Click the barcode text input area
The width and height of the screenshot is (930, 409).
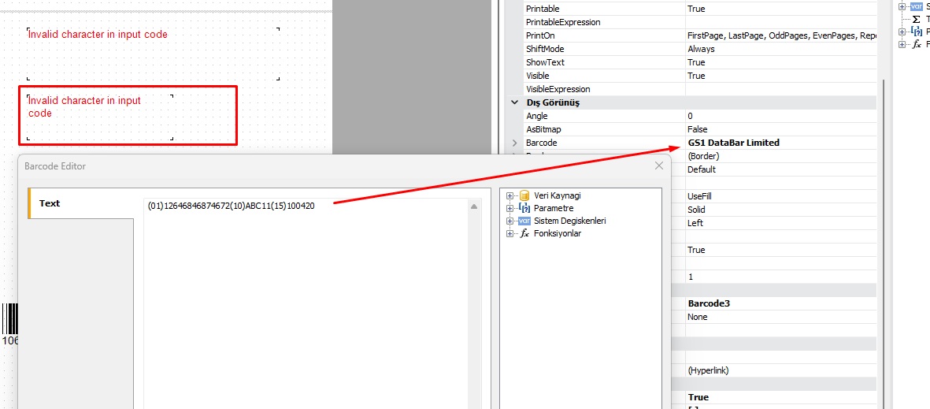pyautogui.click(x=307, y=299)
